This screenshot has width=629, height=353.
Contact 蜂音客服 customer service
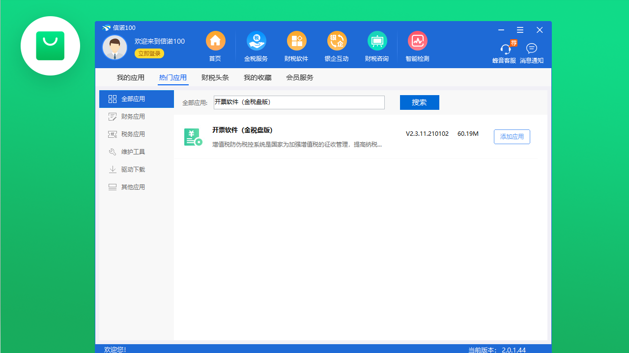504,51
